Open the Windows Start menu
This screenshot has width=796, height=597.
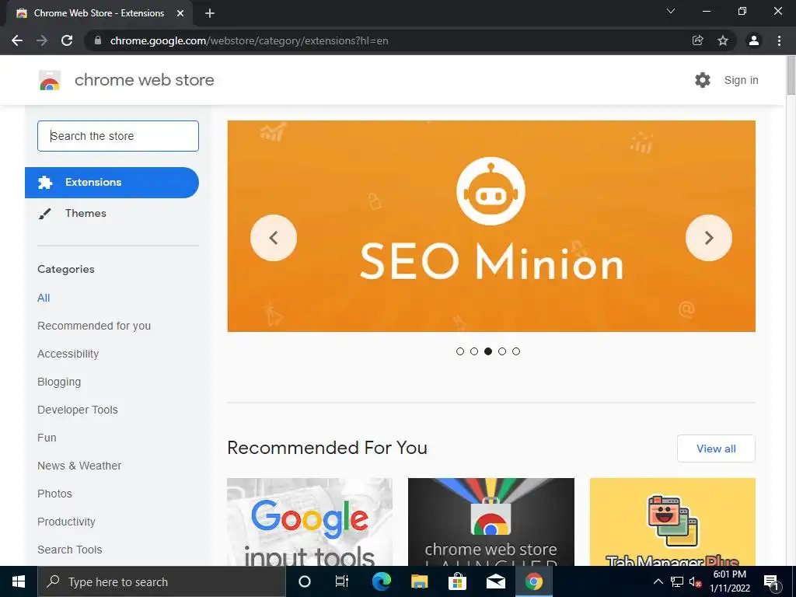[x=19, y=581]
